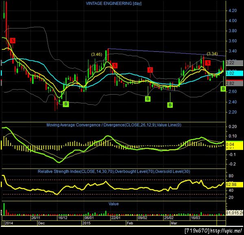Click the Feb month label on timeline
Image resolution: width=244 pixels, height=235 pixels.
pyautogui.click(x=130, y=223)
